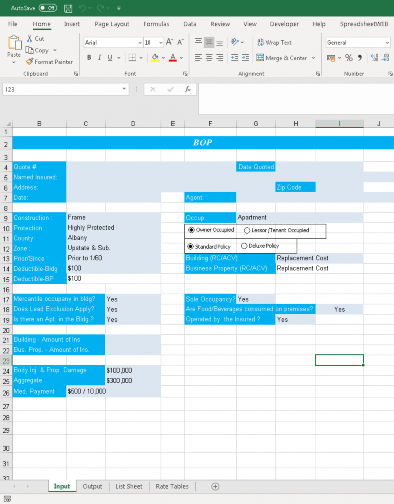Open the Formulas ribbon tab
394x504 pixels.
point(156,24)
